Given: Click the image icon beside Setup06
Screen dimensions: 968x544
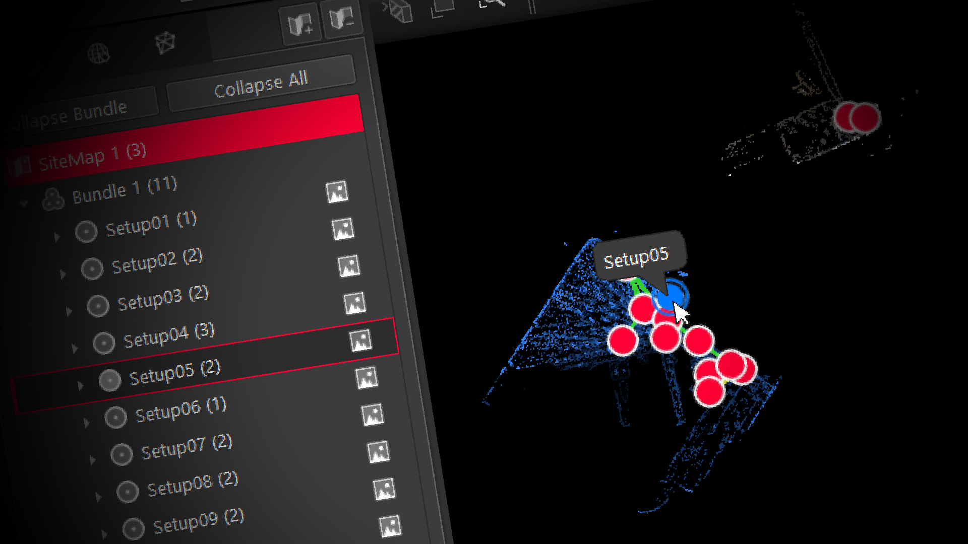Looking at the screenshot, I should coord(373,415).
